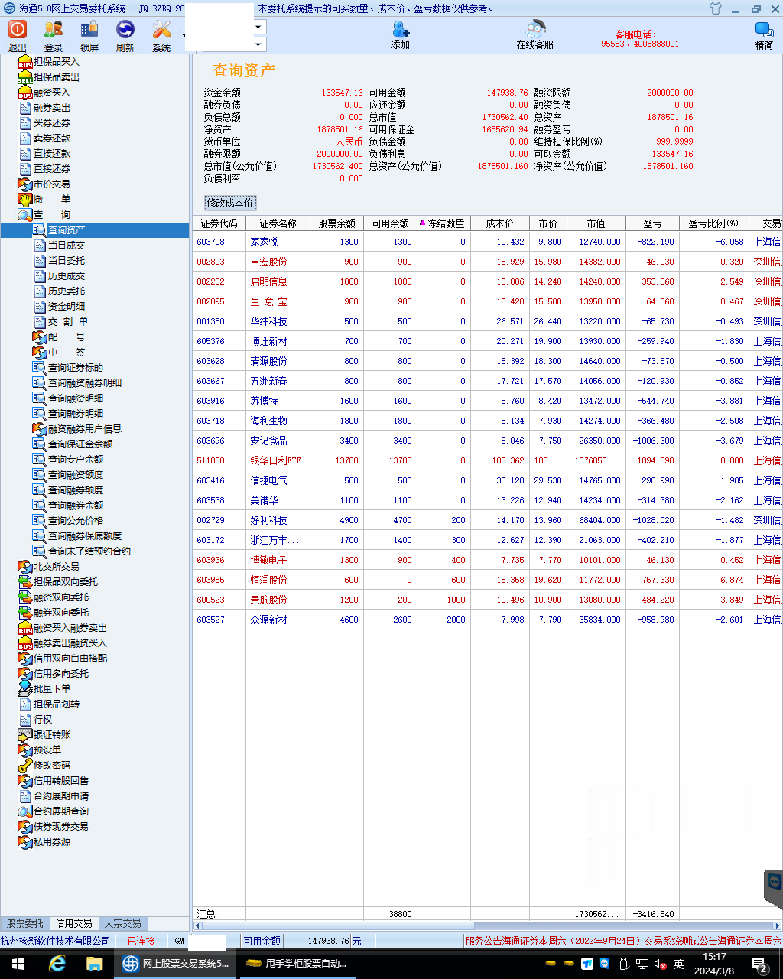Open 修改密码 in sidebar
783x979 pixels.
(51, 765)
